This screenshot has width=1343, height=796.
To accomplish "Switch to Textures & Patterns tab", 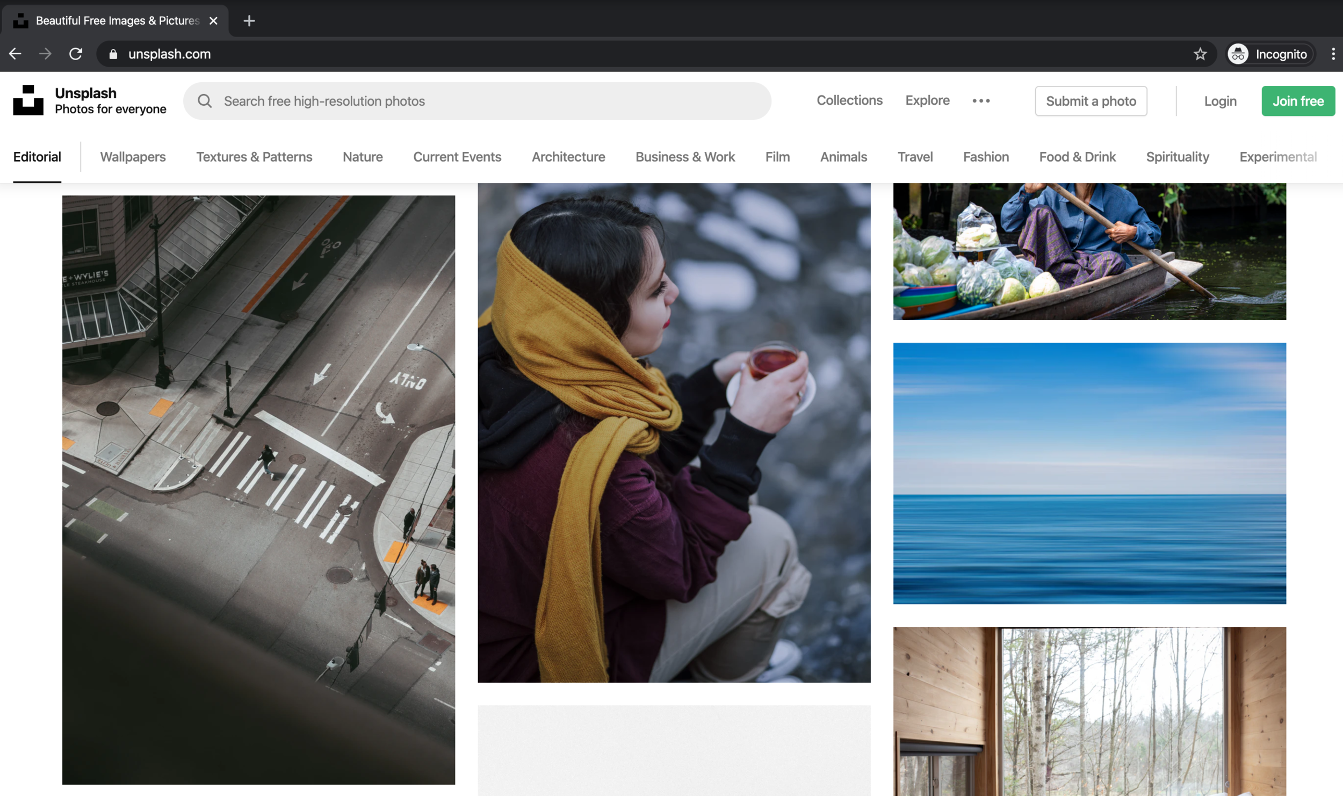I will [254, 157].
